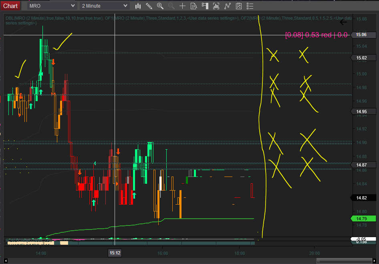Open the Strategies clipboard icon
The width and height of the screenshot is (379, 264).
point(239,6)
